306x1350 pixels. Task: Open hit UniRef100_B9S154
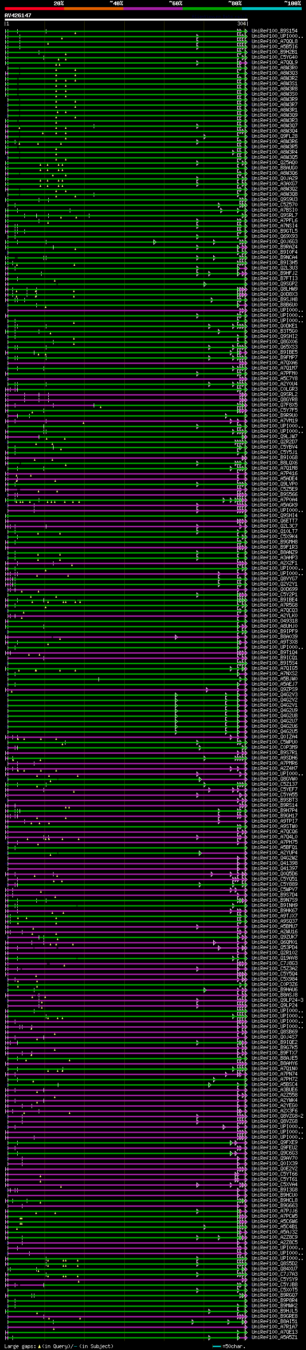point(274,31)
